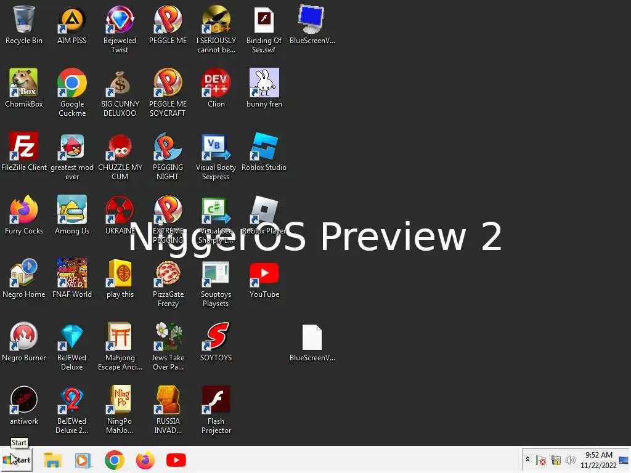Select the 'greatest mod ever' Angry Birds icon
631x473 pixels.
(72, 157)
